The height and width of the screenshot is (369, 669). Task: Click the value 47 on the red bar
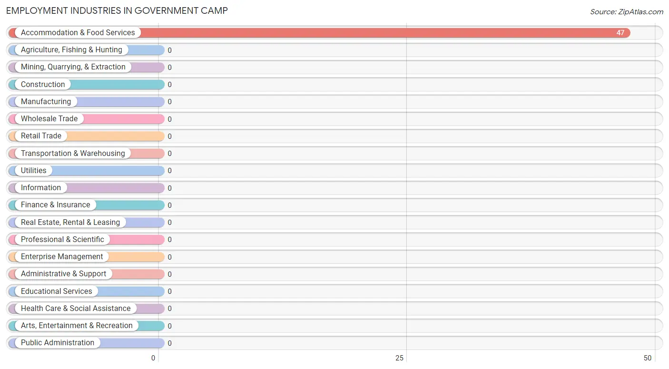[620, 33]
